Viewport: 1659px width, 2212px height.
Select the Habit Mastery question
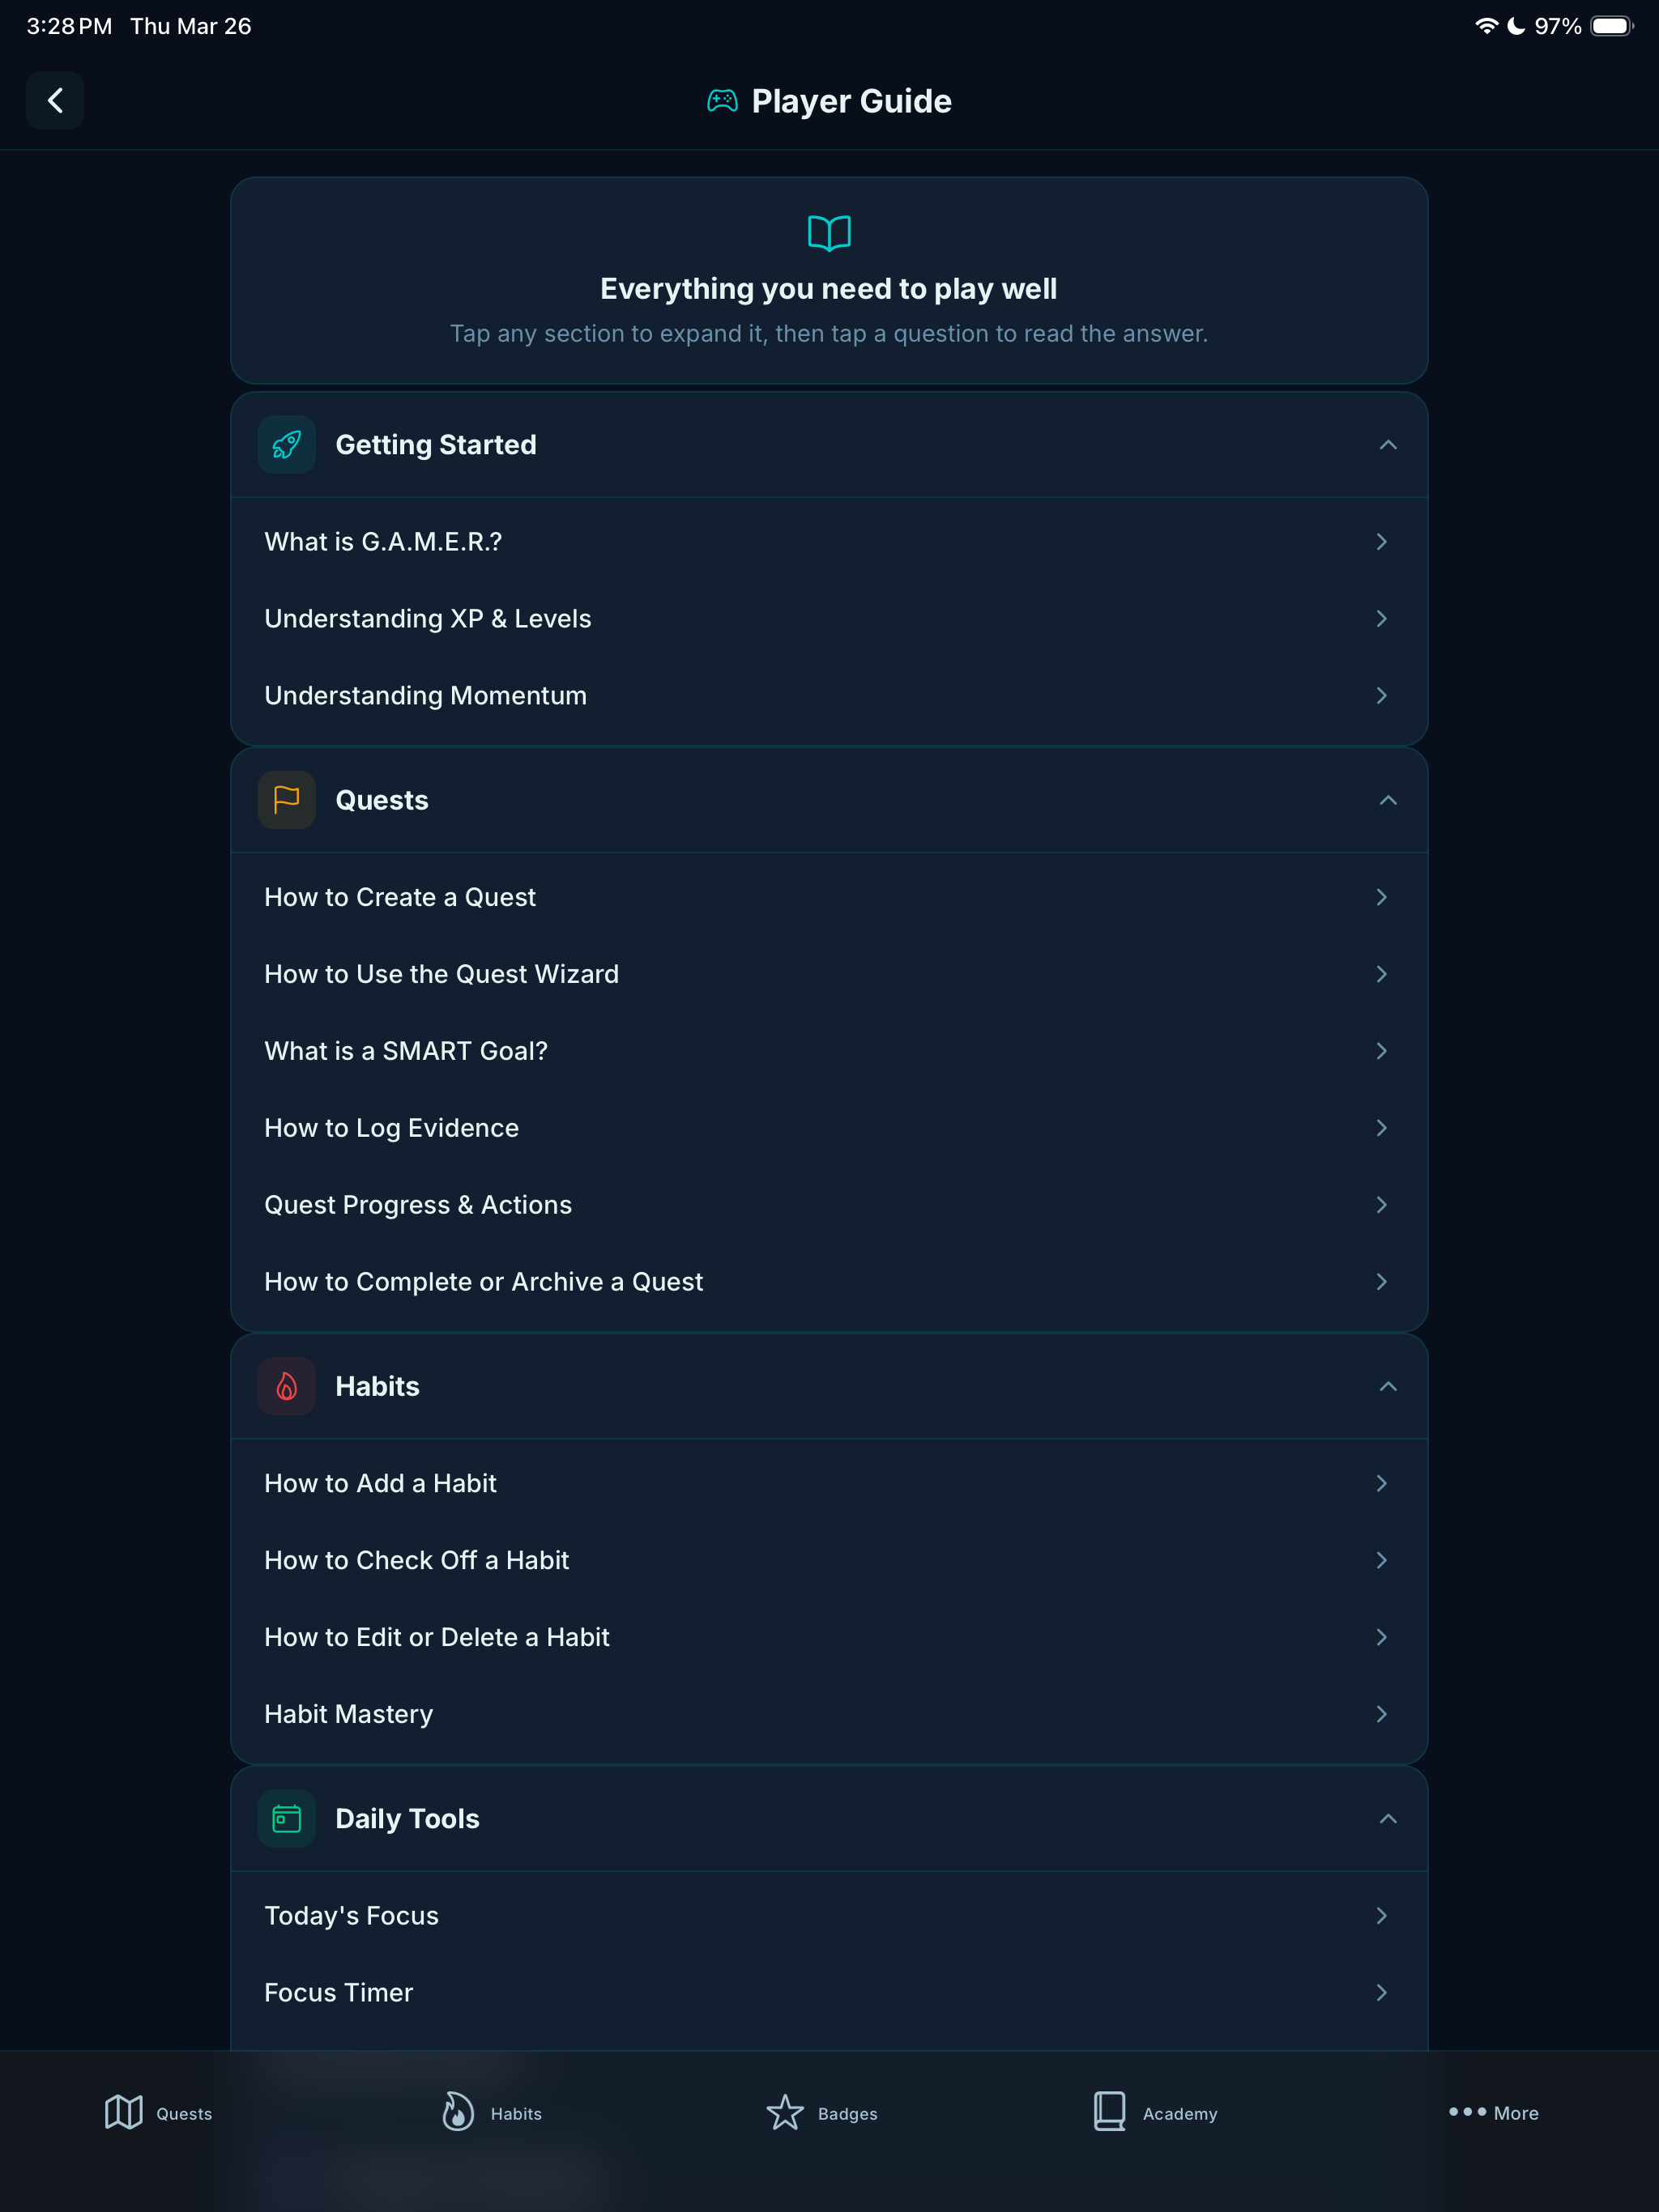(x=829, y=1714)
